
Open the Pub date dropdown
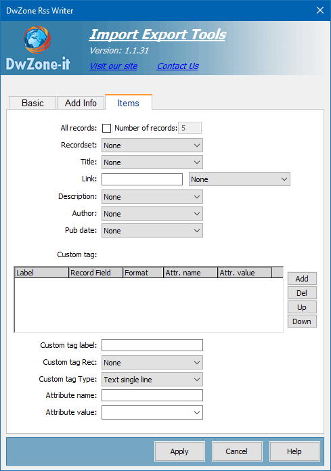(152, 231)
